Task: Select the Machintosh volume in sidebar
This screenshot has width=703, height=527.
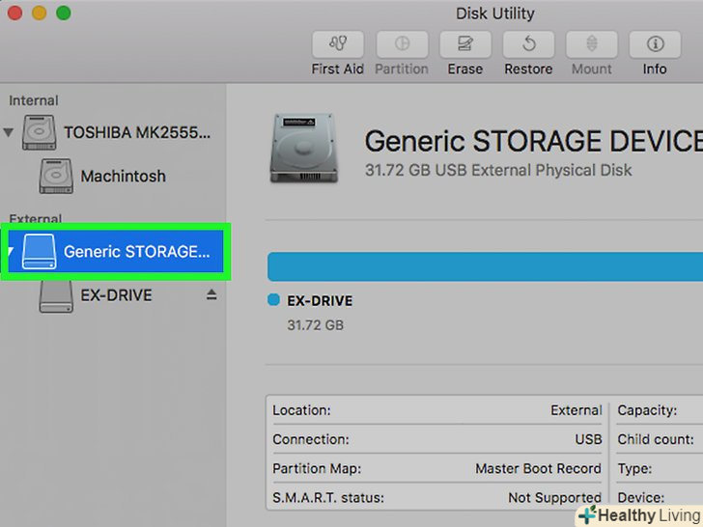Action: click(123, 177)
